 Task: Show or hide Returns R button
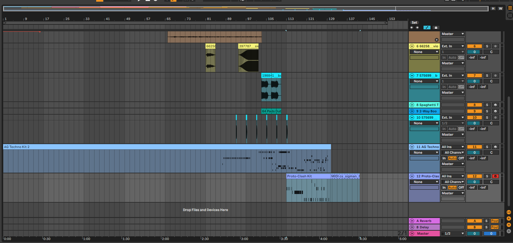pyautogui.click(x=509, y=219)
